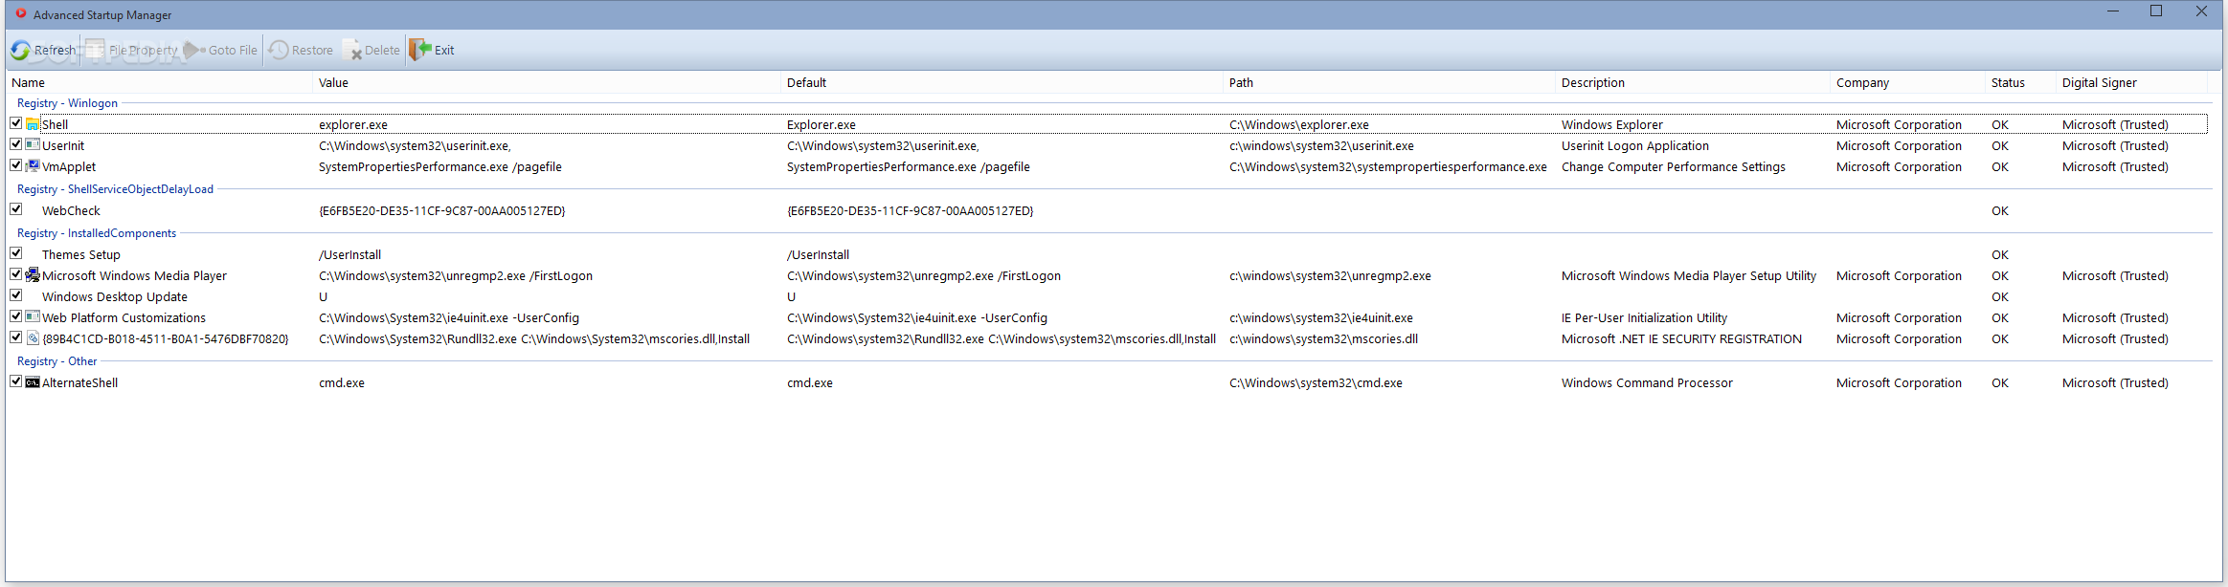Toggle the AlternateShell checkbox

16,381
